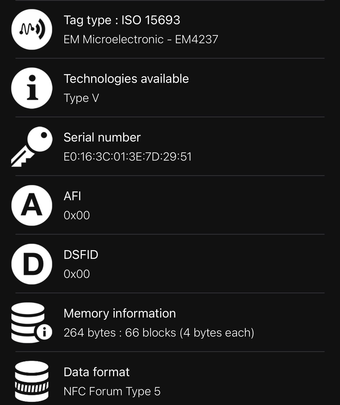340x405 pixels.
Task: Tap the info icon for Technologies available
Action: [x=32, y=88]
